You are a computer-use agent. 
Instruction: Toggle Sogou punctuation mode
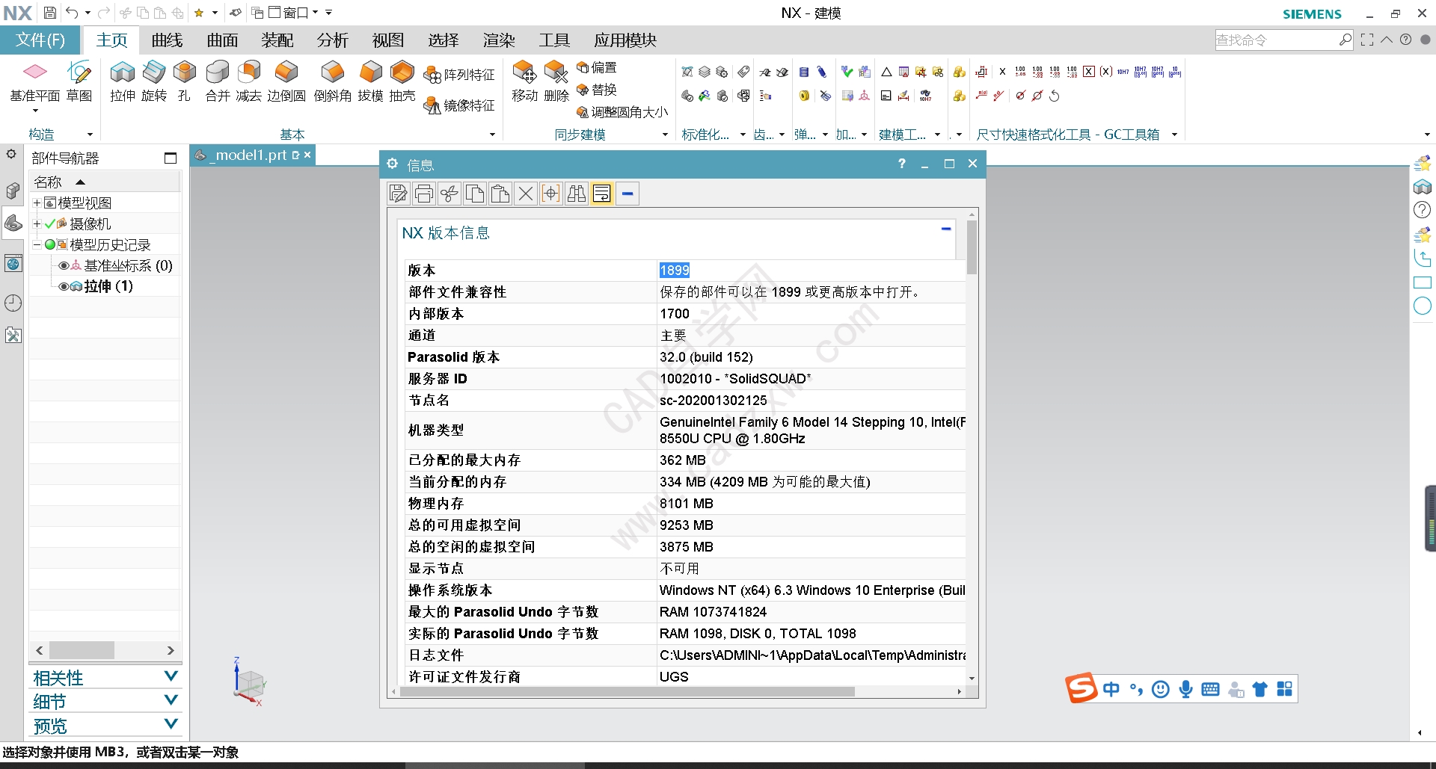[x=1136, y=689]
